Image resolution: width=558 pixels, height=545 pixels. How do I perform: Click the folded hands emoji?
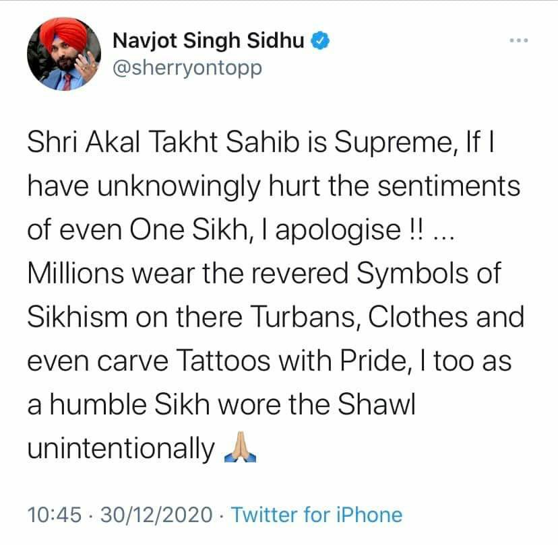point(239,449)
